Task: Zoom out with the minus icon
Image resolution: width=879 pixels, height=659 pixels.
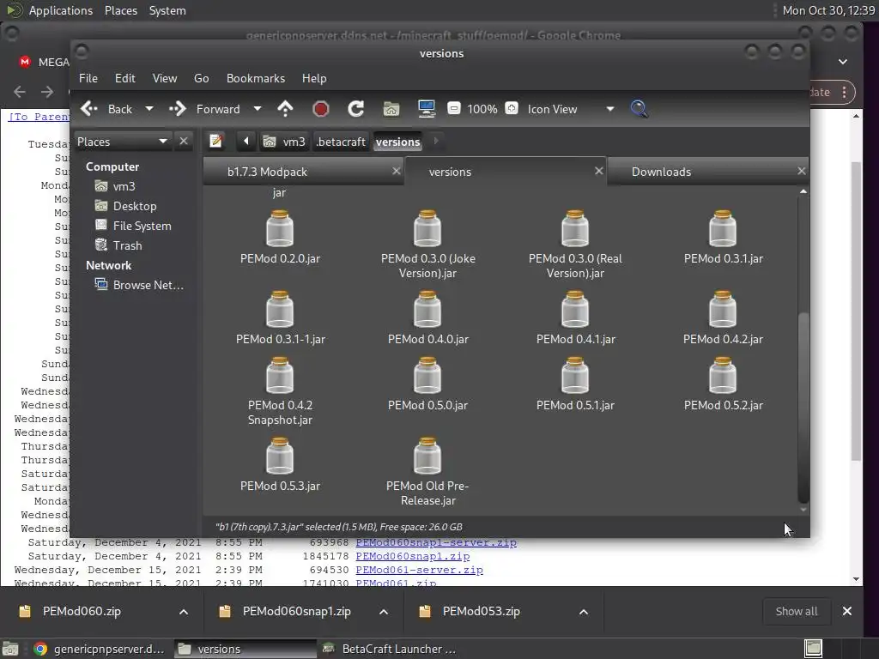Action: (454, 108)
